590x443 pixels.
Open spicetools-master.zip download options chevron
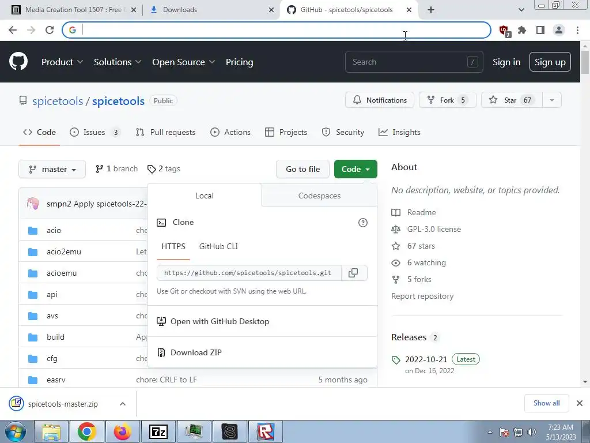pos(123,404)
